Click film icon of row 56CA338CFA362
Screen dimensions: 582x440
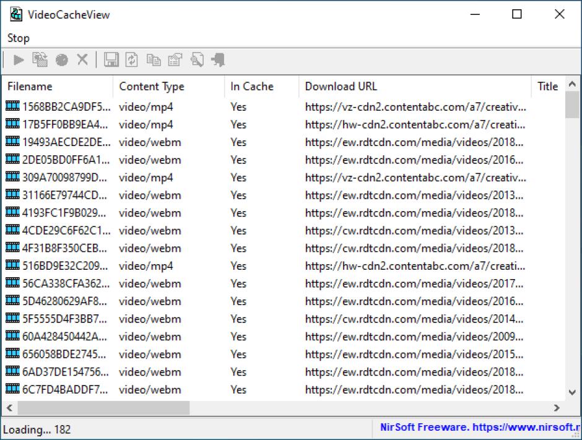pyautogui.click(x=12, y=283)
